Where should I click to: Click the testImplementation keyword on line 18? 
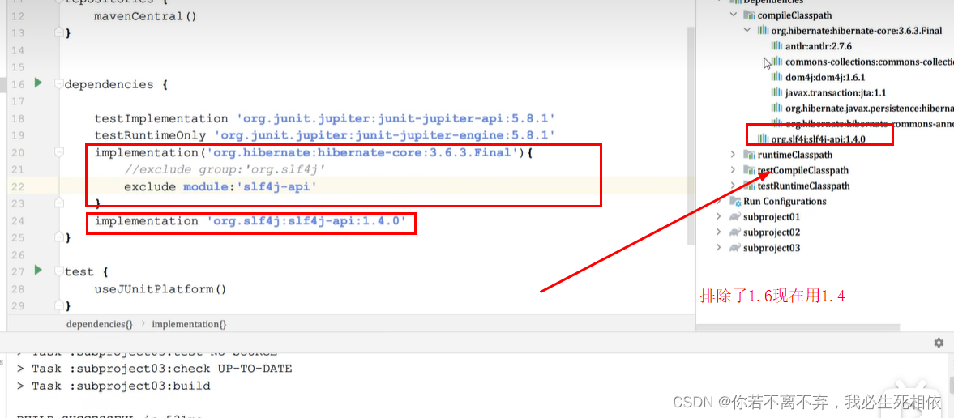coord(161,118)
